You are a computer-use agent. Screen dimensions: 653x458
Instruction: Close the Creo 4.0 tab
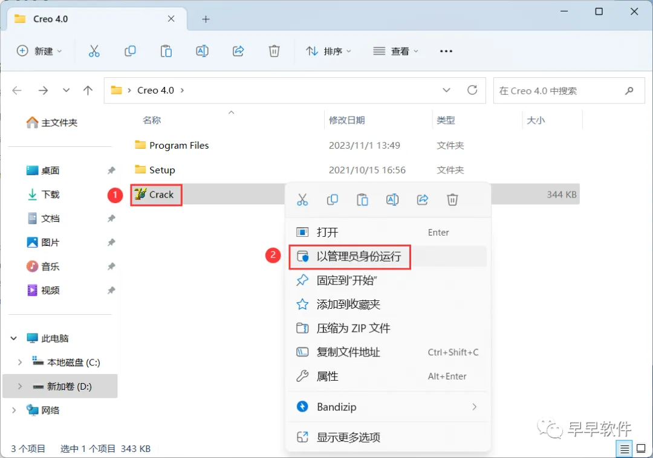click(171, 19)
